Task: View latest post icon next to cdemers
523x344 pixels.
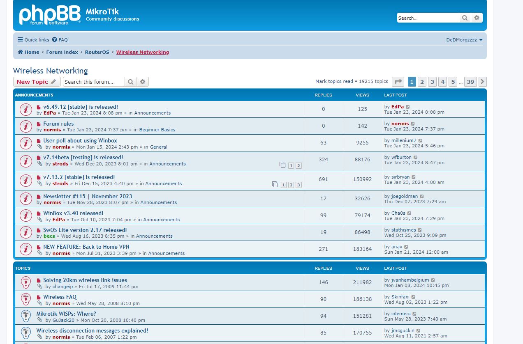Action: point(414,314)
